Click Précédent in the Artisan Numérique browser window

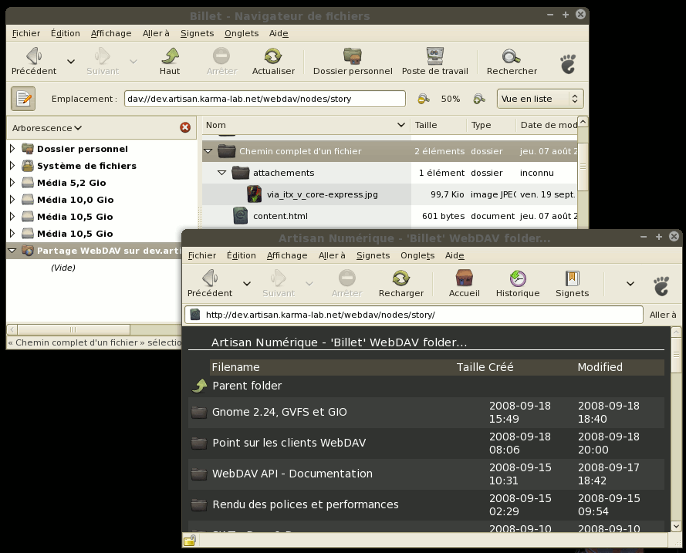point(210,284)
